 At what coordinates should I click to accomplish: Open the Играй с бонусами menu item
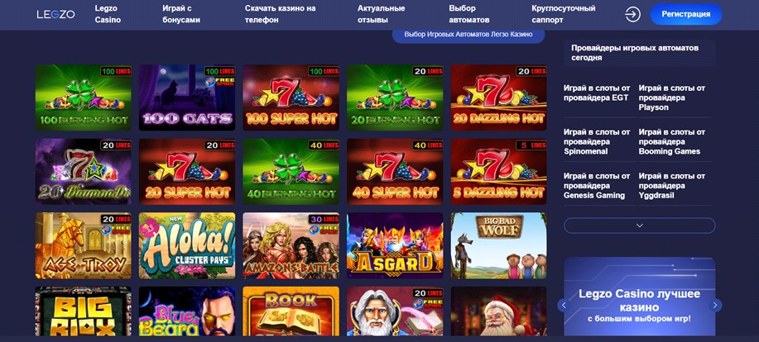point(181,15)
